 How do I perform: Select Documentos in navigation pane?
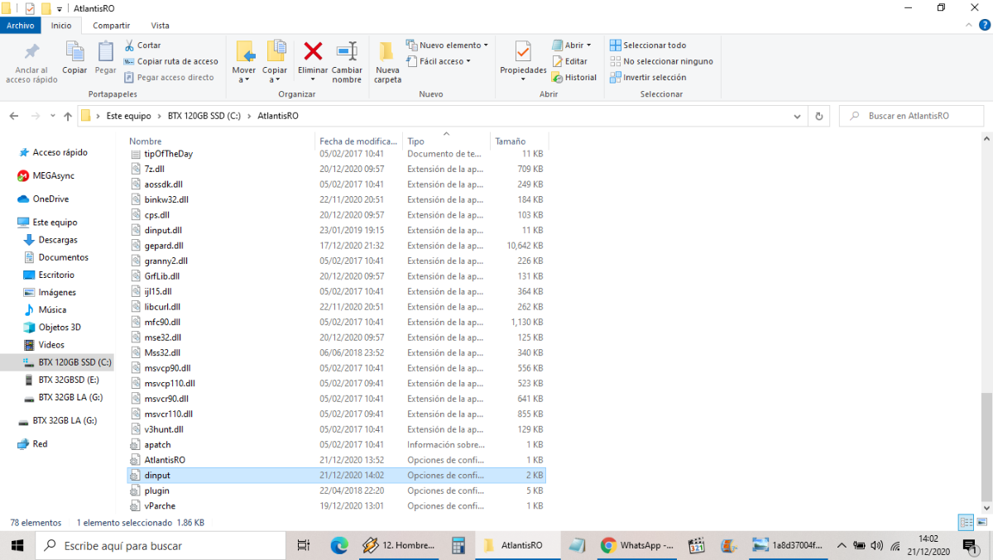pyautogui.click(x=56, y=257)
